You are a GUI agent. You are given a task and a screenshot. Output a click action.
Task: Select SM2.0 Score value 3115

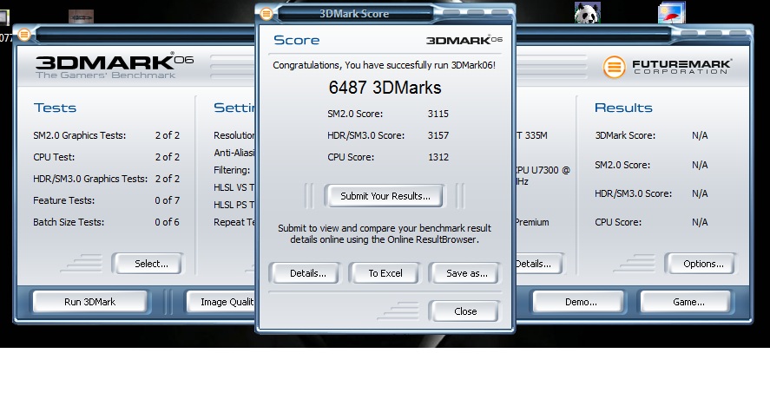tap(438, 114)
